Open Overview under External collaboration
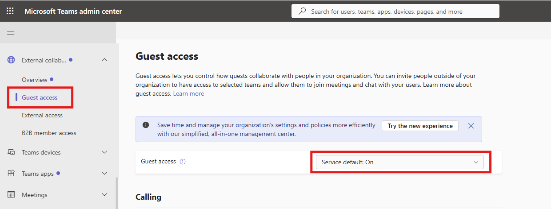Image resolution: width=551 pixels, height=209 pixels. pyautogui.click(x=35, y=80)
